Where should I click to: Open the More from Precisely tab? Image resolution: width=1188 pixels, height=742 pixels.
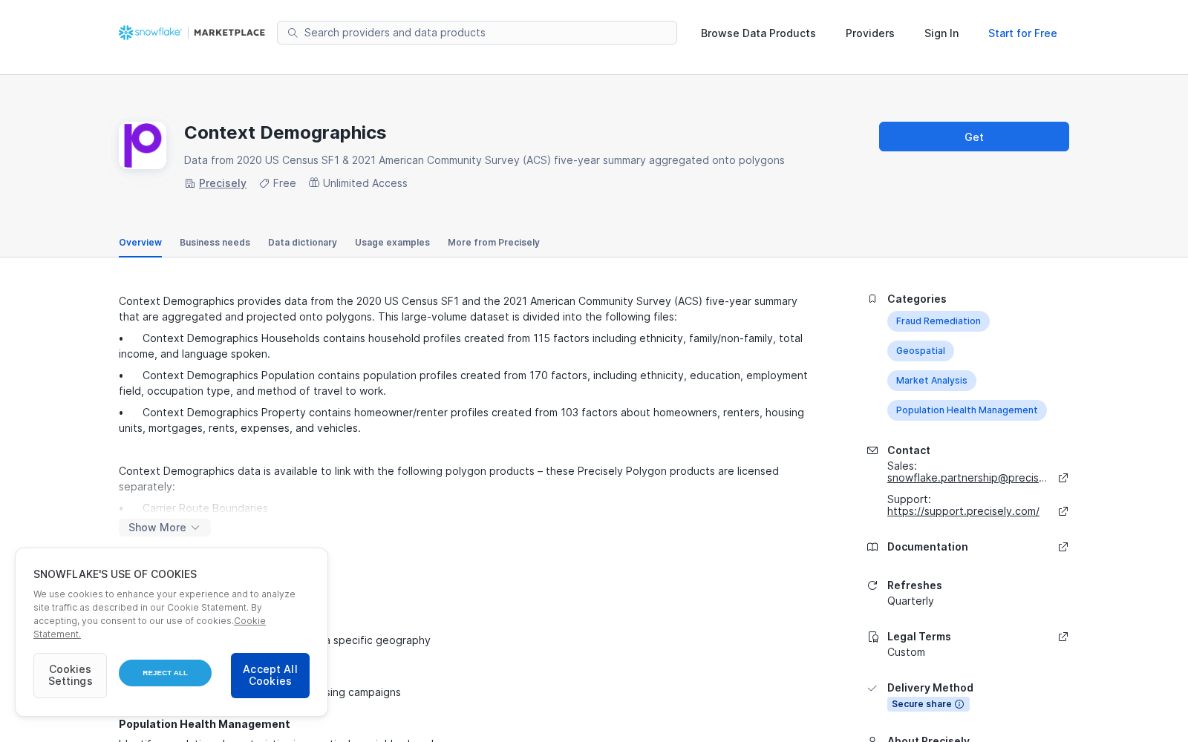pos(494,243)
